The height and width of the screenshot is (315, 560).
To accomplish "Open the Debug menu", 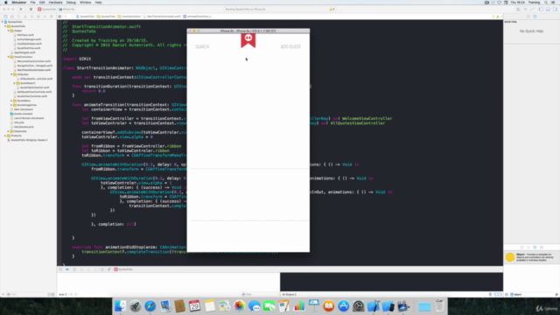I will (71, 3).
